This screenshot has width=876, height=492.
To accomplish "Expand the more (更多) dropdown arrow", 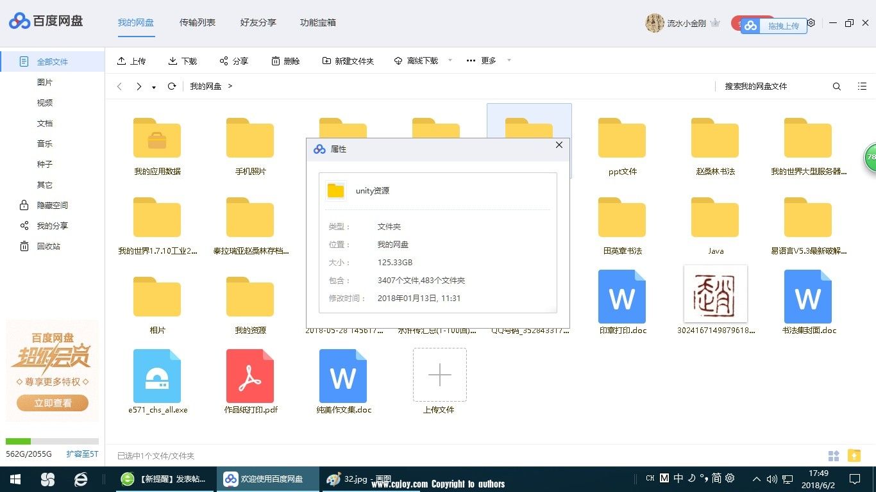I will (509, 60).
